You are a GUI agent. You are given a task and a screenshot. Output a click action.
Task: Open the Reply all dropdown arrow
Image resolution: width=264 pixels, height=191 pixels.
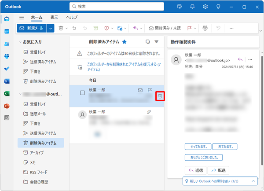[x=141, y=28]
